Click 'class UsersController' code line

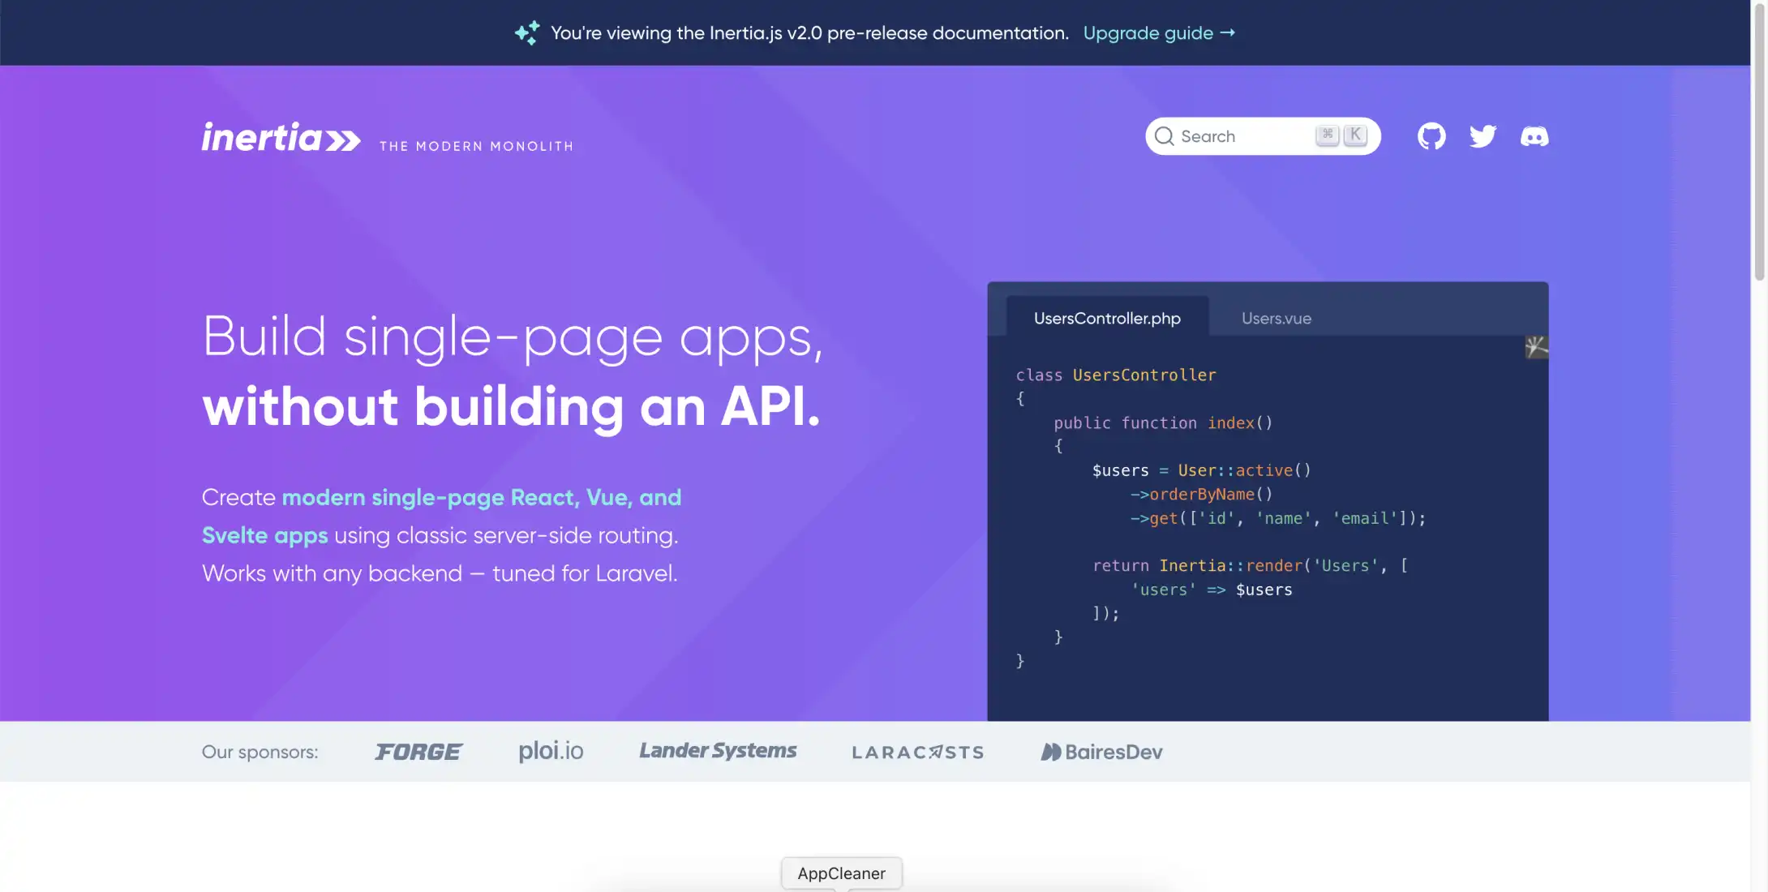point(1116,375)
